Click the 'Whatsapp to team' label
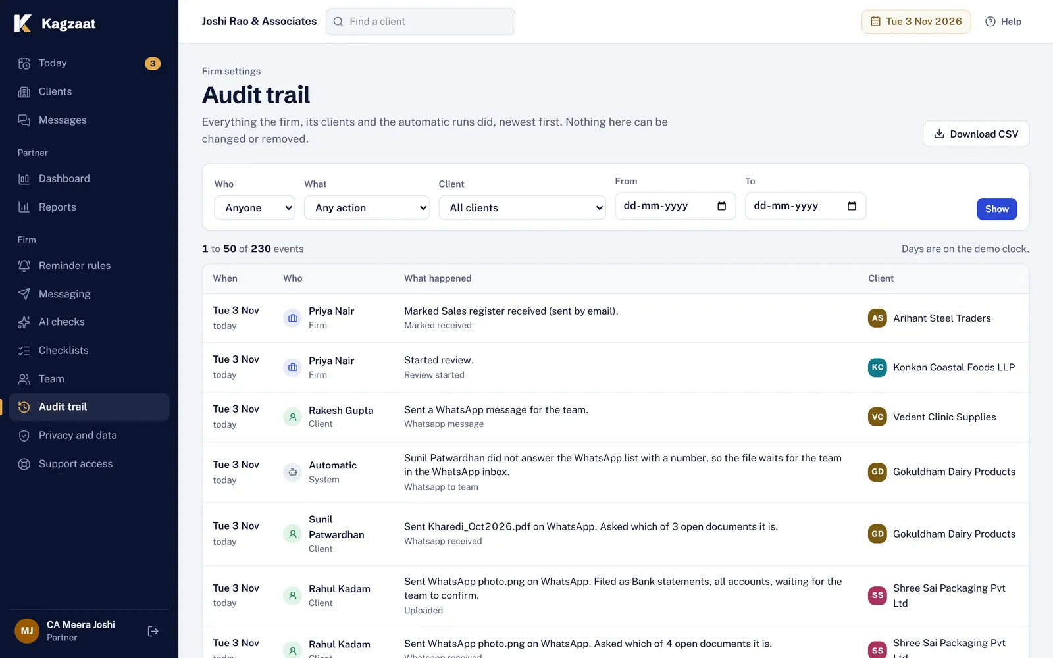 tap(441, 487)
